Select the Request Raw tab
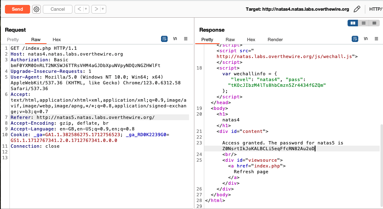The image size is (383, 209). pyautogui.click(x=36, y=39)
